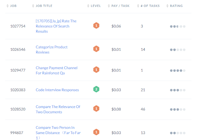Sort table by Job column
The width and height of the screenshot is (211, 140).
pyautogui.click(x=14, y=6)
